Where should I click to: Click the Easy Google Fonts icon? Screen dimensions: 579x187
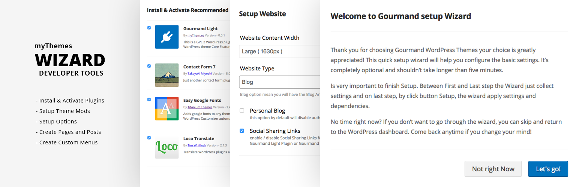coord(167,108)
